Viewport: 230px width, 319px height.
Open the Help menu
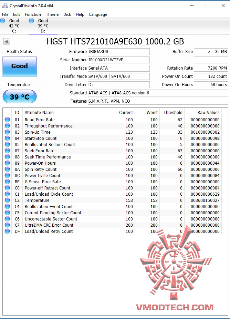pos(80,14)
